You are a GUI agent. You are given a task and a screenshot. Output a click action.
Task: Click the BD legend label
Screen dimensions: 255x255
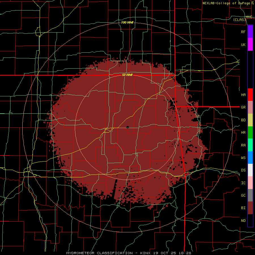[x=243, y=120]
